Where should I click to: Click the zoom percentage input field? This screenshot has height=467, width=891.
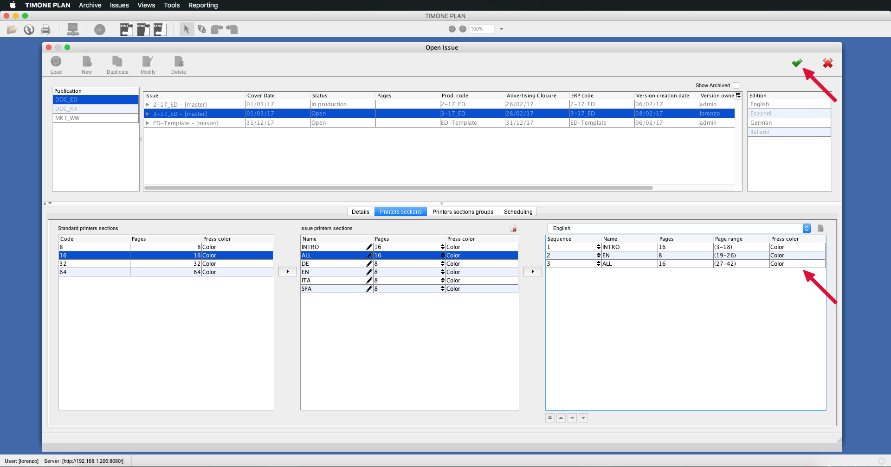pyautogui.click(x=482, y=29)
